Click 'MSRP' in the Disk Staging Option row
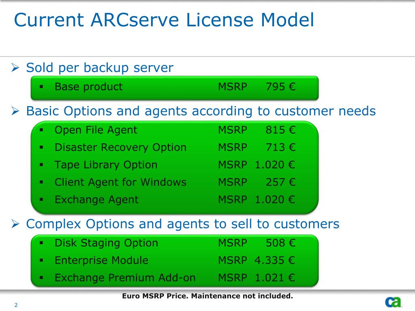This screenshot has width=415, height=311. click(x=233, y=243)
